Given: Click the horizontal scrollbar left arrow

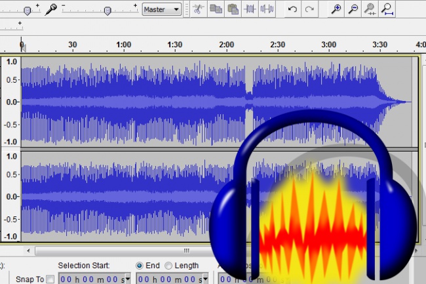Looking at the screenshot, I should tap(29, 251).
